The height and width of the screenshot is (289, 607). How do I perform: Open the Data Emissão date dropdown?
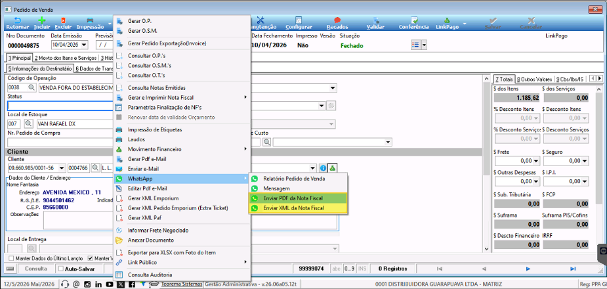pyautogui.click(x=85, y=45)
